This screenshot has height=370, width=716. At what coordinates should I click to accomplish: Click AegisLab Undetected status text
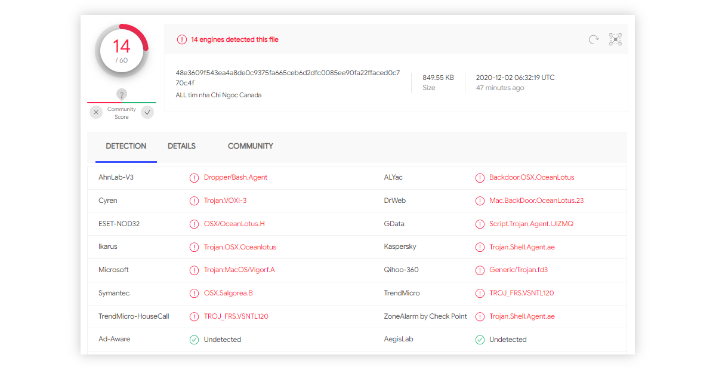tap(508, 340)
